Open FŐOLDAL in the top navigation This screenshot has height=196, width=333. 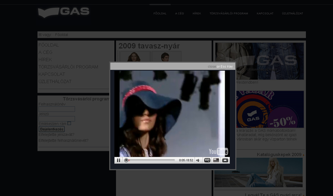click(160, 14)
